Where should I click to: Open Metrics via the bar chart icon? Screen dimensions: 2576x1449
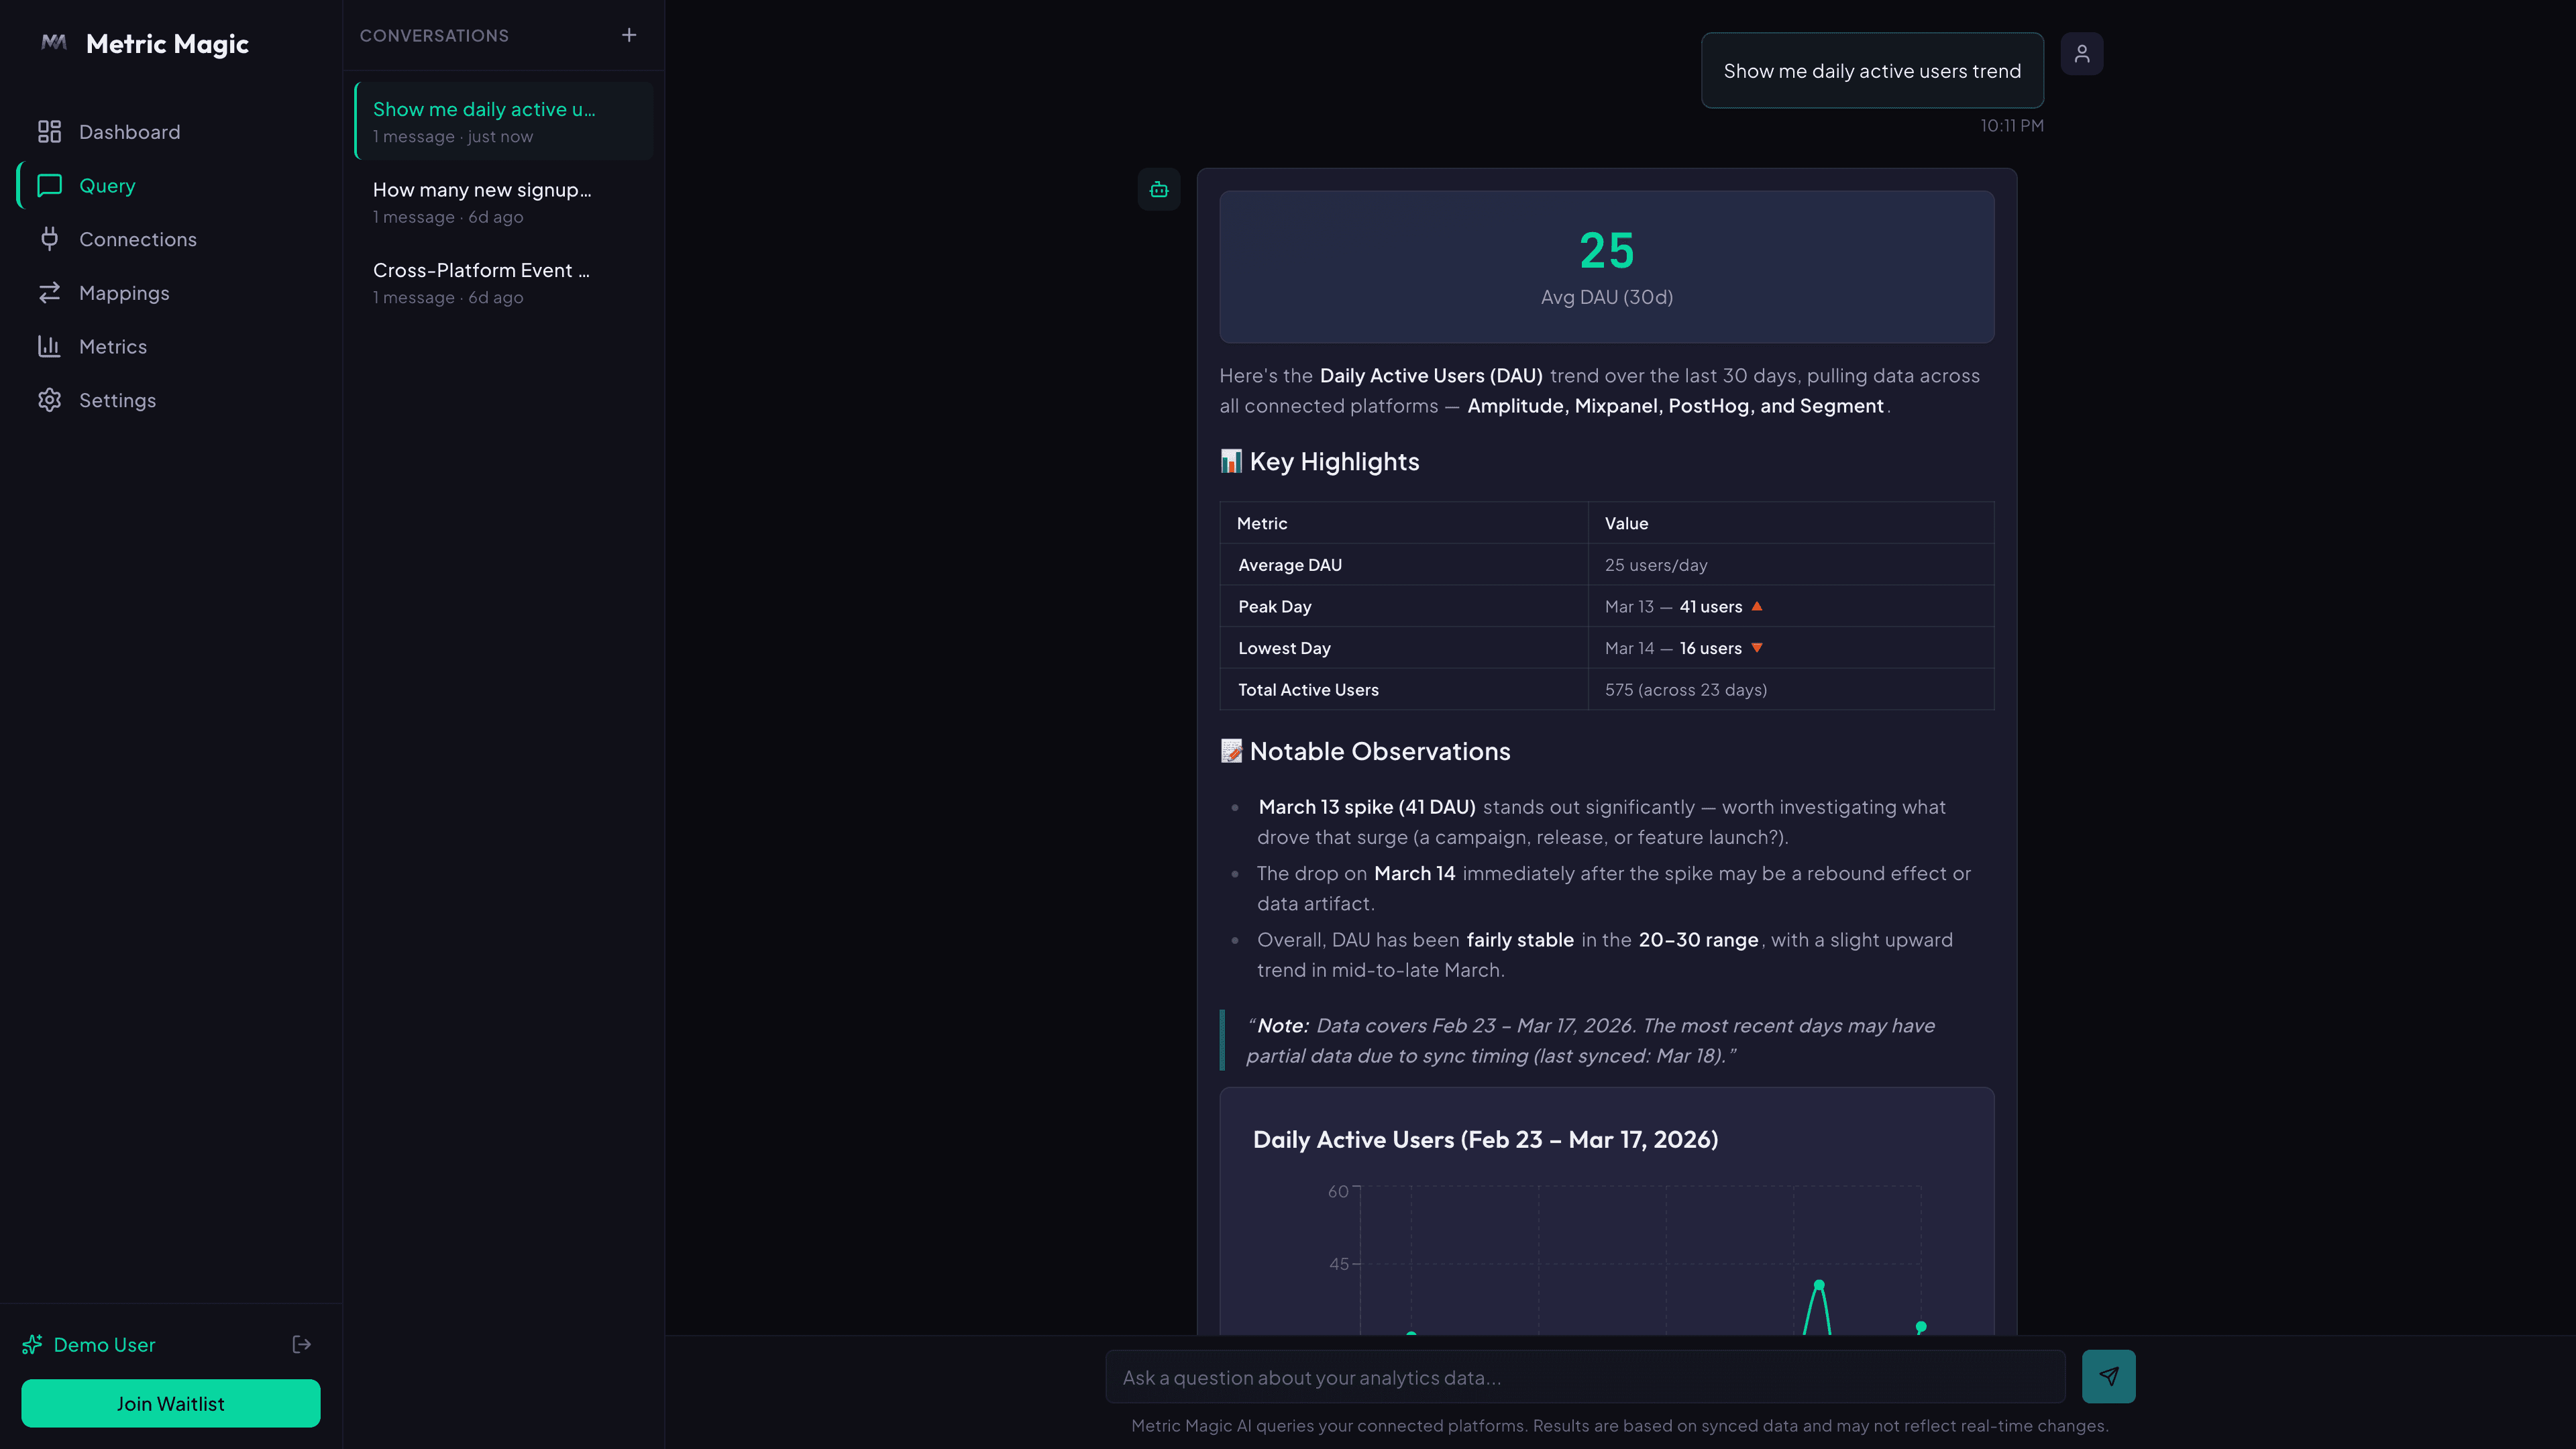pos(50,346)
